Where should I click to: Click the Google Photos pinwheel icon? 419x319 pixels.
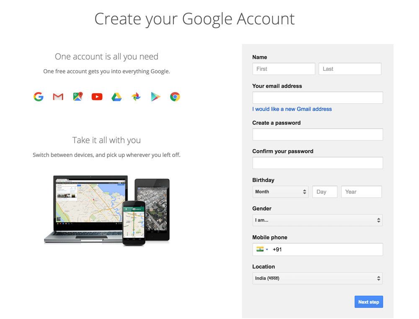pos(136,97)
